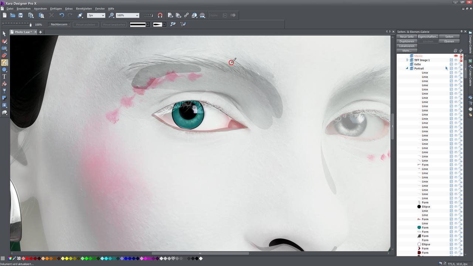
Task: Open the Extras menu
Action: (69, 8)
